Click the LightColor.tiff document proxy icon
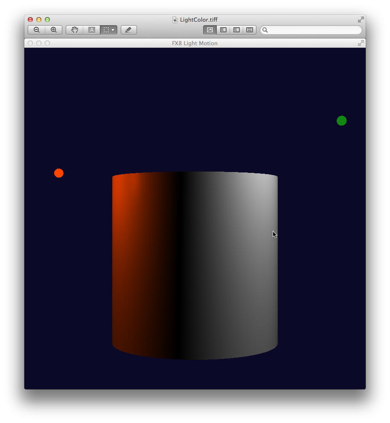This screenshot has width=390, height=423. coord(175,20)
